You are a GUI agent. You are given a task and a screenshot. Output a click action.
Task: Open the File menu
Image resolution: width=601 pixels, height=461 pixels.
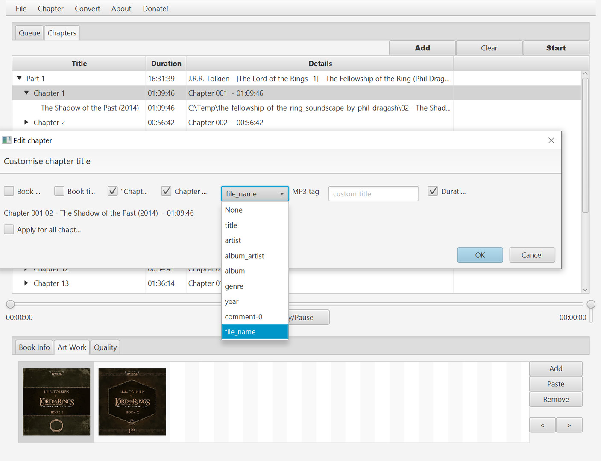click(x=20, y=8)
